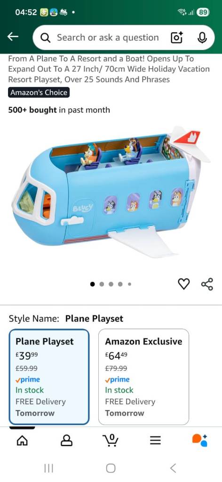Tap the Amazon's Choice badge
This screenshot has width=222, height=482.
click(x=39, y=92)
